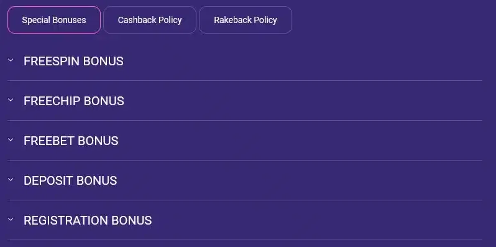Click empty space in FREECHIP BONUS row
This screenshot has height=247, width=496.
pos(300,101)
